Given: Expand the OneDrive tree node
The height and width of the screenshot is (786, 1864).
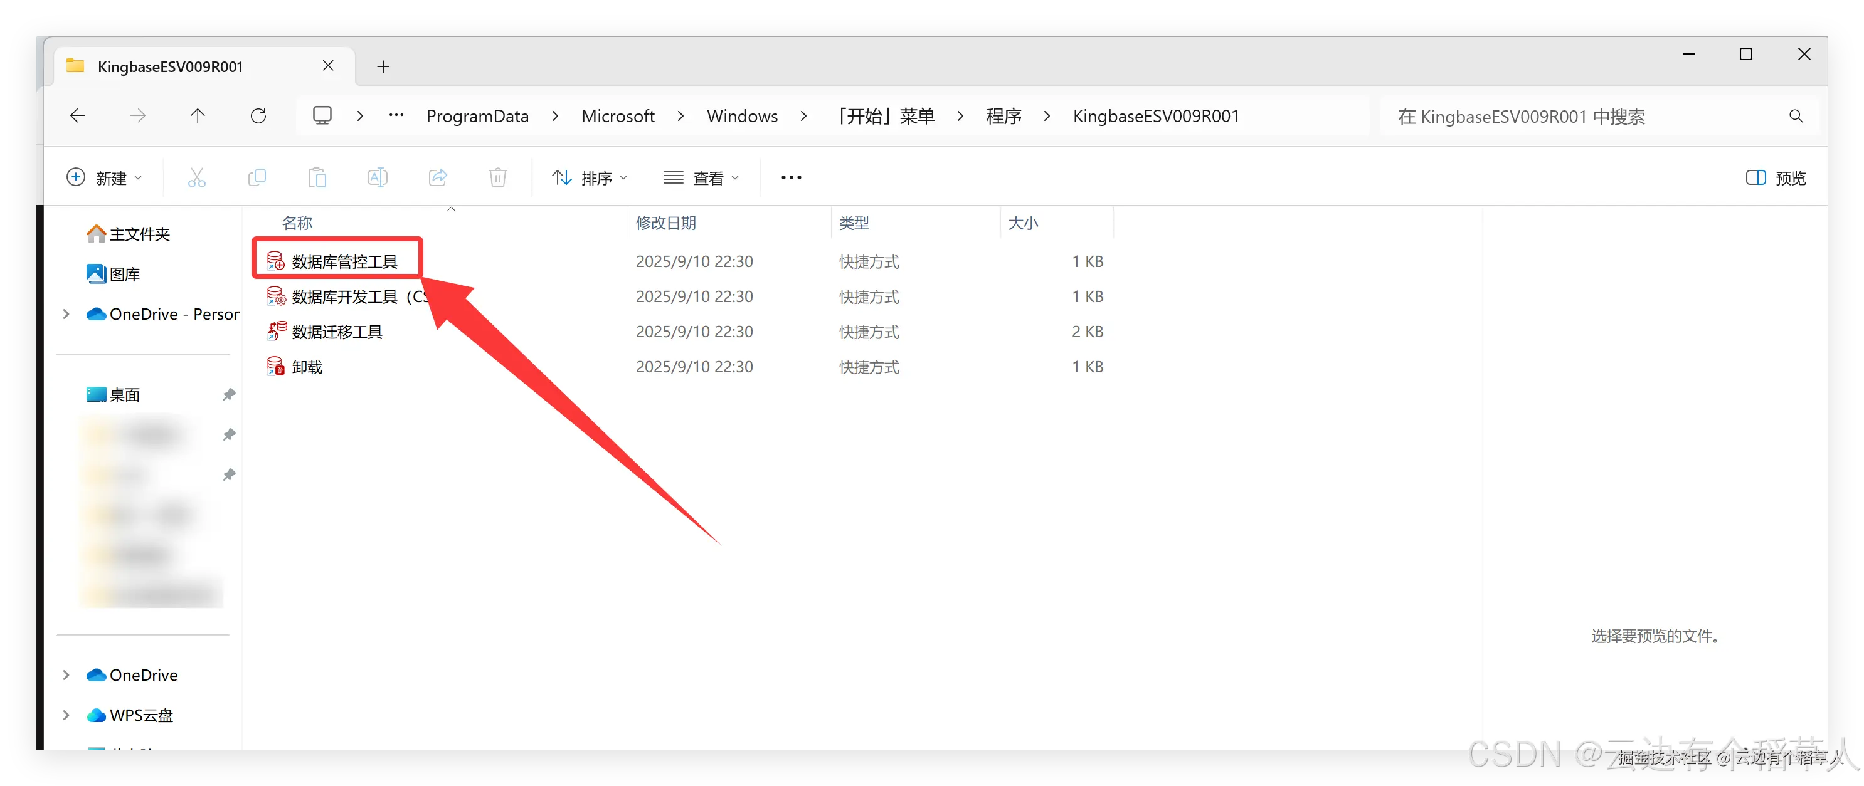Looking at the screenshot, I should (66, 674).
